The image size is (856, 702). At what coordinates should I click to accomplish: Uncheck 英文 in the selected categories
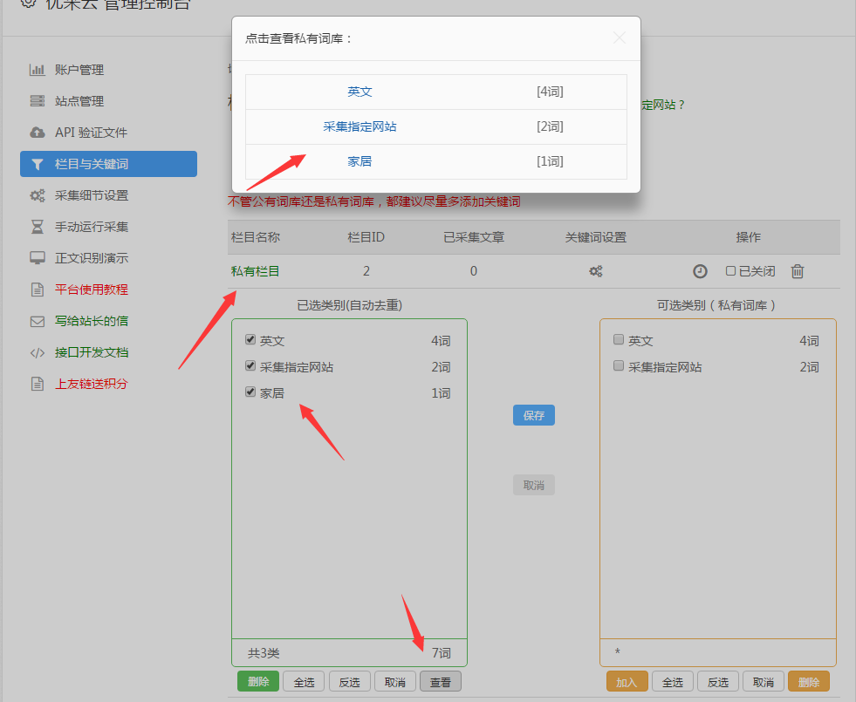pyautogui.click(x=251, y=340)
